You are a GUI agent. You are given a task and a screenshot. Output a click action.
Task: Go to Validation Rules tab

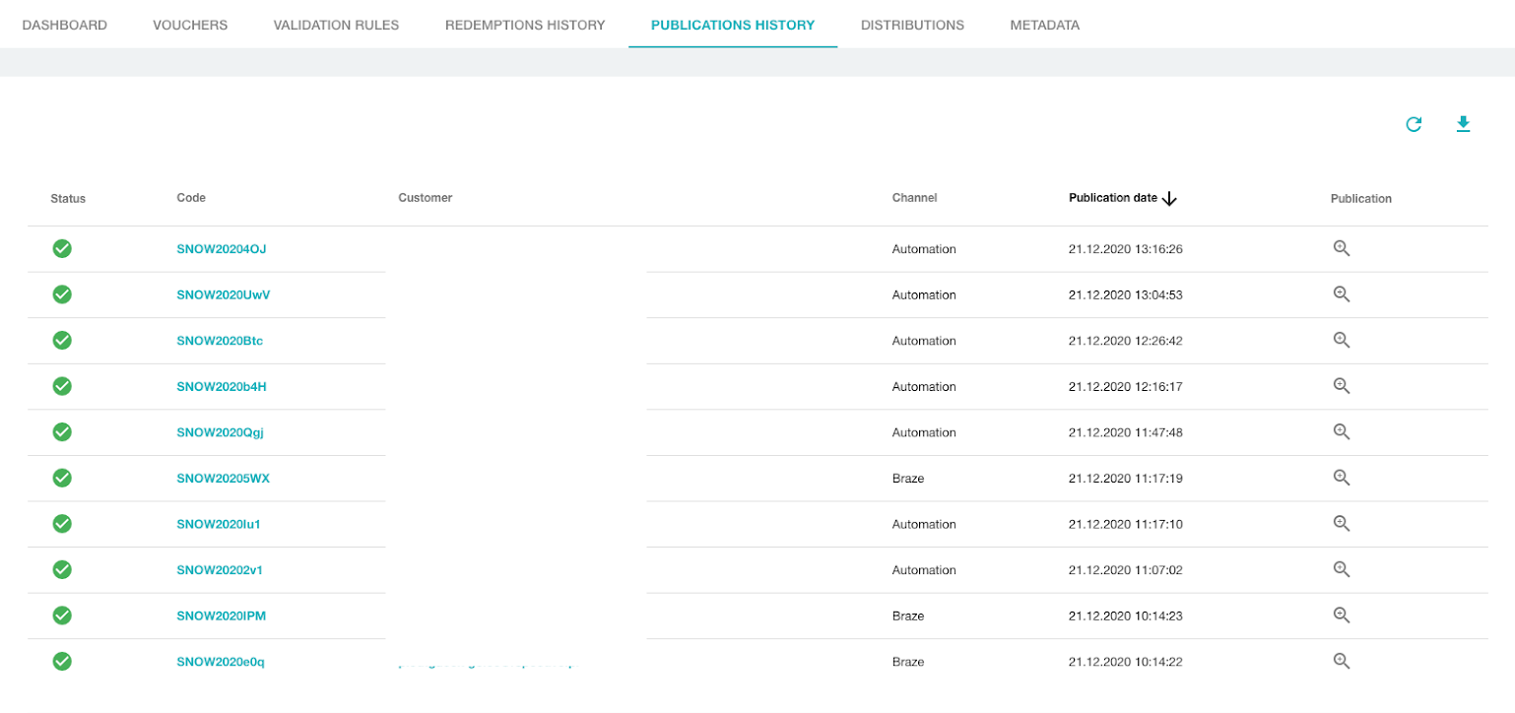coord(336,25)
